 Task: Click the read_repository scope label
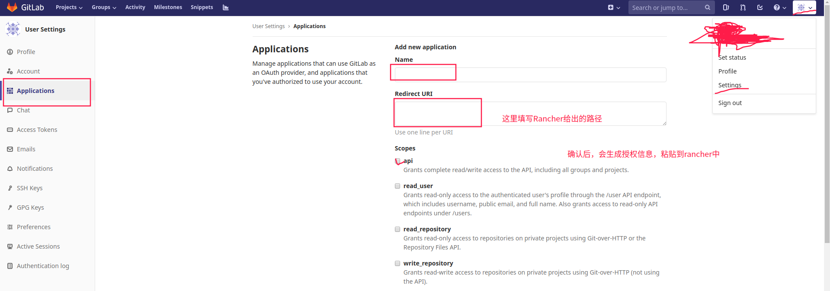tap(427, 229)
